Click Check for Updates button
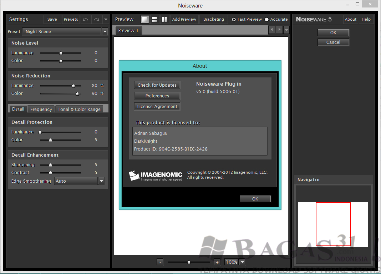381x274 pixels. [x=157, y=85]
